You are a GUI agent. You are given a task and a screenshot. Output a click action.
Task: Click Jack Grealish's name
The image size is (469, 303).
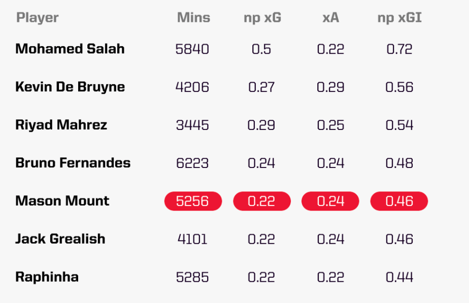click(60, 239)
